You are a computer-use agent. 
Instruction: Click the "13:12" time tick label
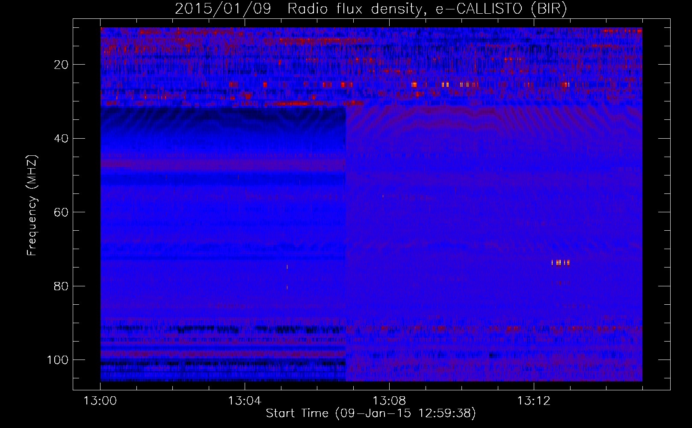point(534,401)
